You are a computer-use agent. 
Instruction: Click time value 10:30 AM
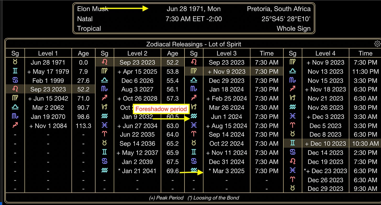coord(365,144)
